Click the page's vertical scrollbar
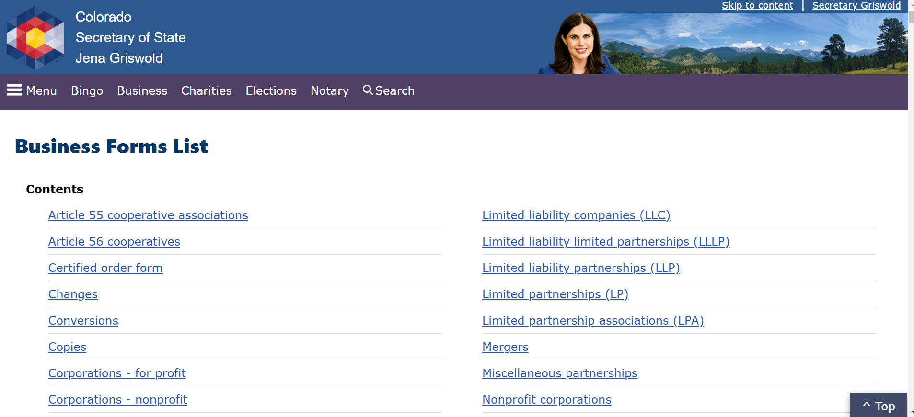This screenshot has width=914, height=417. (911, 192)
